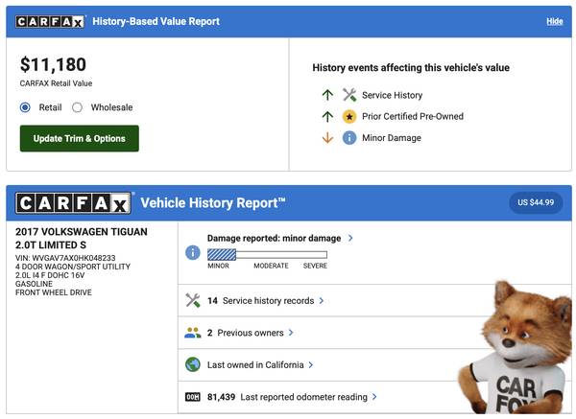Image resolution: width=576 pixels, height=419 pixels.
Task: Select the Wholesale value radio button
Action: 78,107
